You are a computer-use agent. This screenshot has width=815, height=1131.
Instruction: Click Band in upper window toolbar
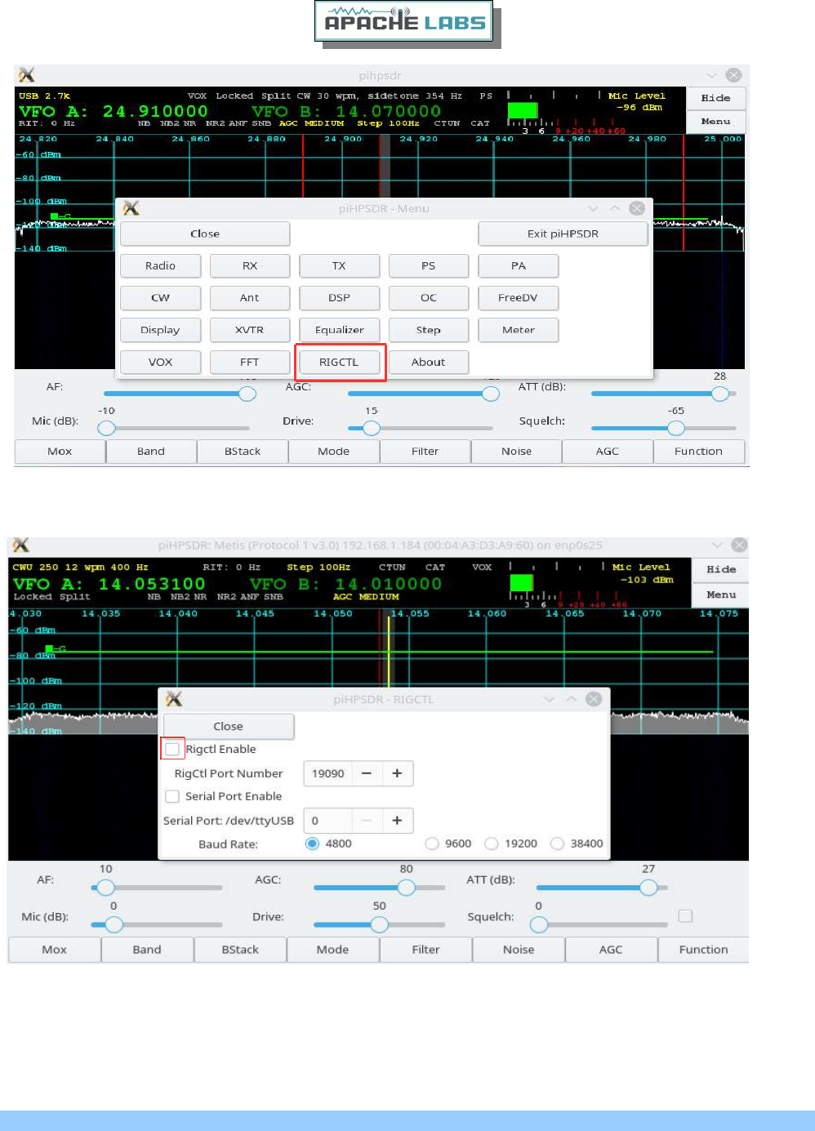tap(151, 451)
